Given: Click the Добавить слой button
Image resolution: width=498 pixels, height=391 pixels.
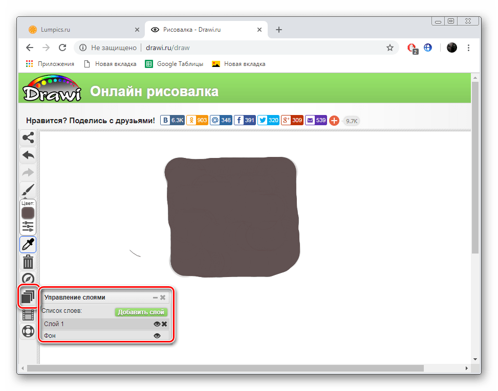Looking at the screenshot, I should (x=141, y=312).
